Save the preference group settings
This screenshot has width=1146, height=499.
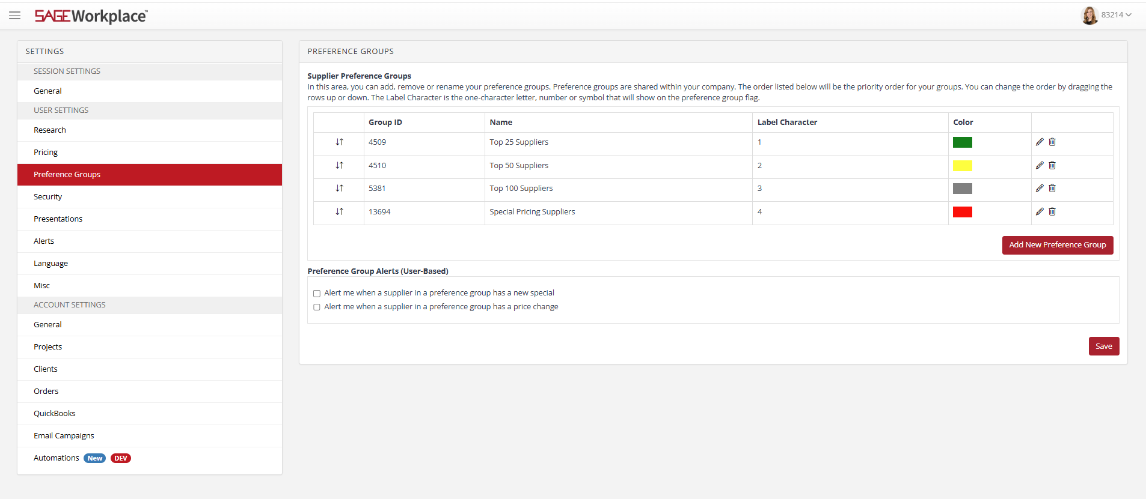1104,346
